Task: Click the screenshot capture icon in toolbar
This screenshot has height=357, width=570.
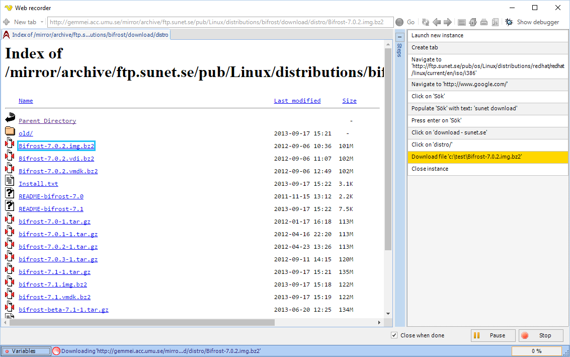Action: [x=462, y=22]
